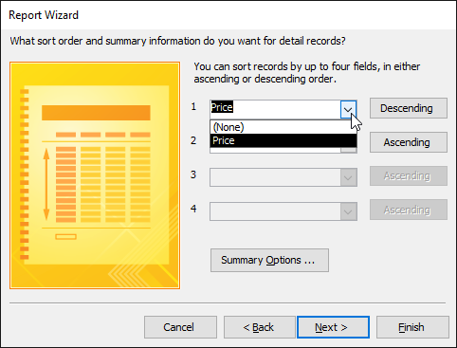The height and width of the screenshot is (348, 457).
Task: Open the Summary Options dialog
Action: [269, 260]
